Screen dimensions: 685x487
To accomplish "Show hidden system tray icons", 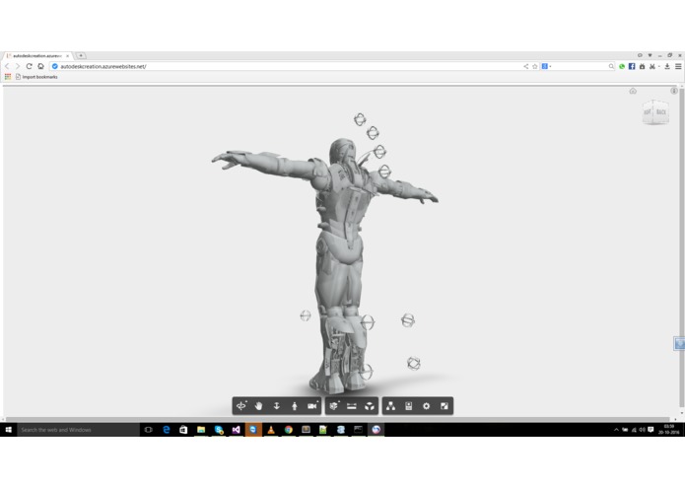I will coord(616,430).
